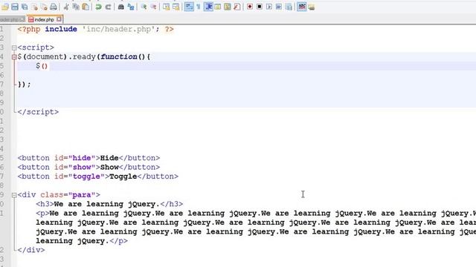
Task: Save the current recorded macro
Action: coord(289,7)
